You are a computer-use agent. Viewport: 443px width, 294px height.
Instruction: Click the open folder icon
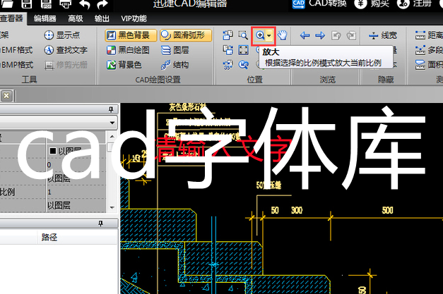[x=7, y=4]
